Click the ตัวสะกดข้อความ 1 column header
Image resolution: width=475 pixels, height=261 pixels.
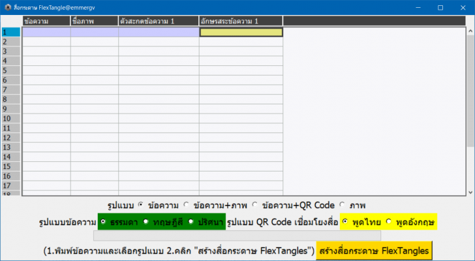[159, 21]
